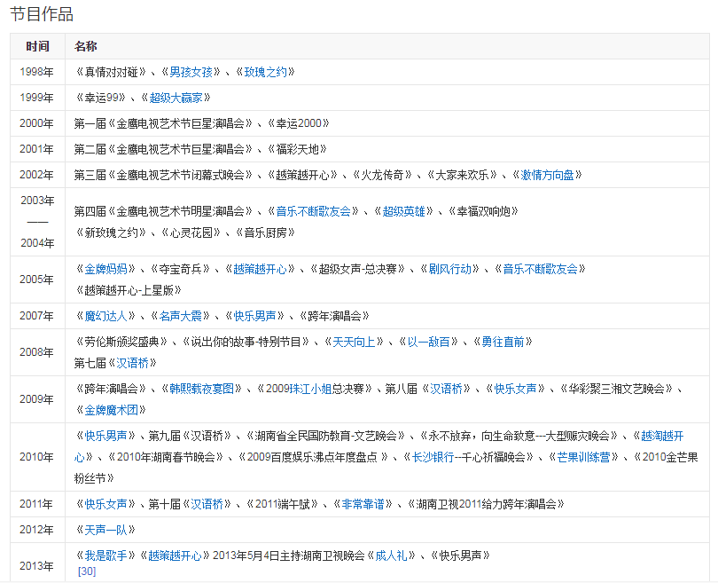Click the 金牌妈妈 link
Screen dimensions: 718x583
[105, 269]
